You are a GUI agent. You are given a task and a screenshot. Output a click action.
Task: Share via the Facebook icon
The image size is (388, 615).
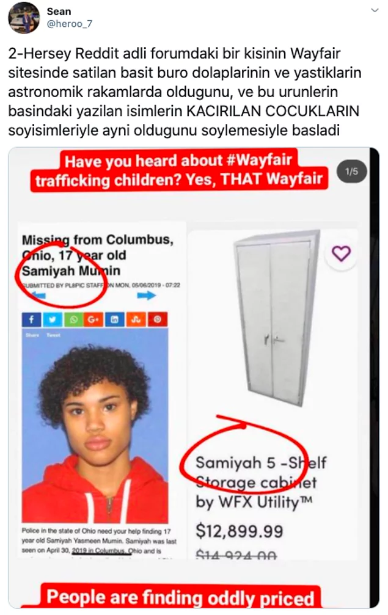coord(31,319)
